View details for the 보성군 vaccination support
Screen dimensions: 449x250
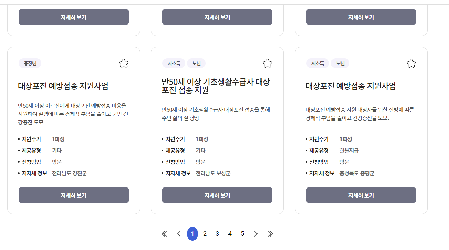click(x=217, y=195)
